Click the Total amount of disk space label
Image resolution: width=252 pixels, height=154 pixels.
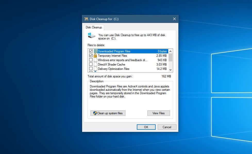110,76
